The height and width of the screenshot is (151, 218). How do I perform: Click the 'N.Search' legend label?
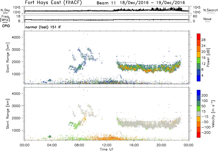210,10
